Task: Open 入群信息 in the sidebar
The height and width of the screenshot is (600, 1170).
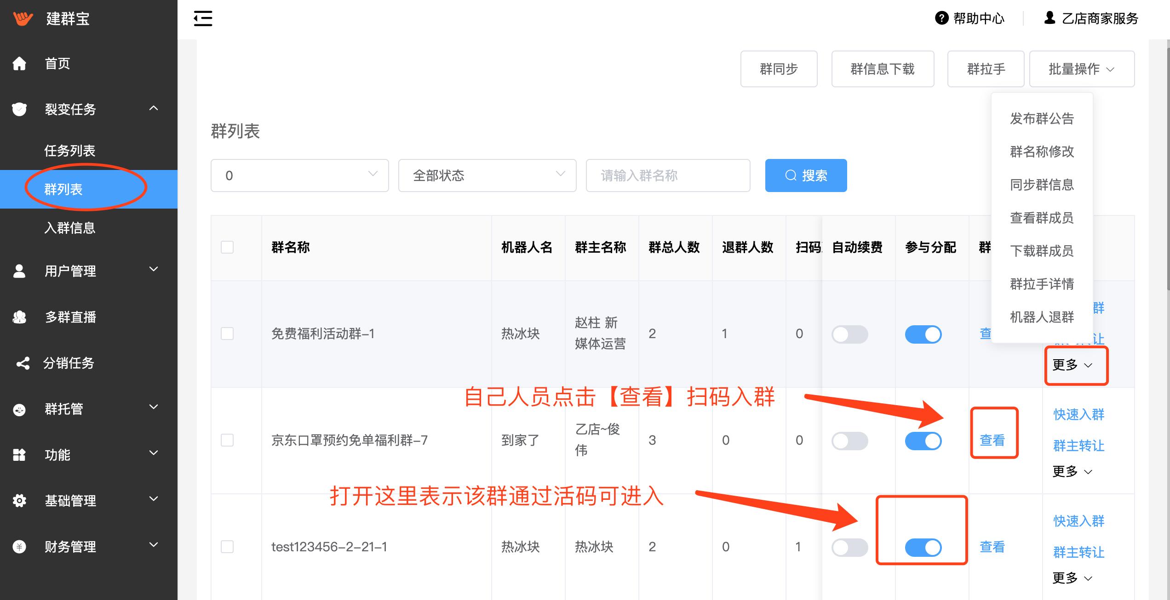Action: 70,228
